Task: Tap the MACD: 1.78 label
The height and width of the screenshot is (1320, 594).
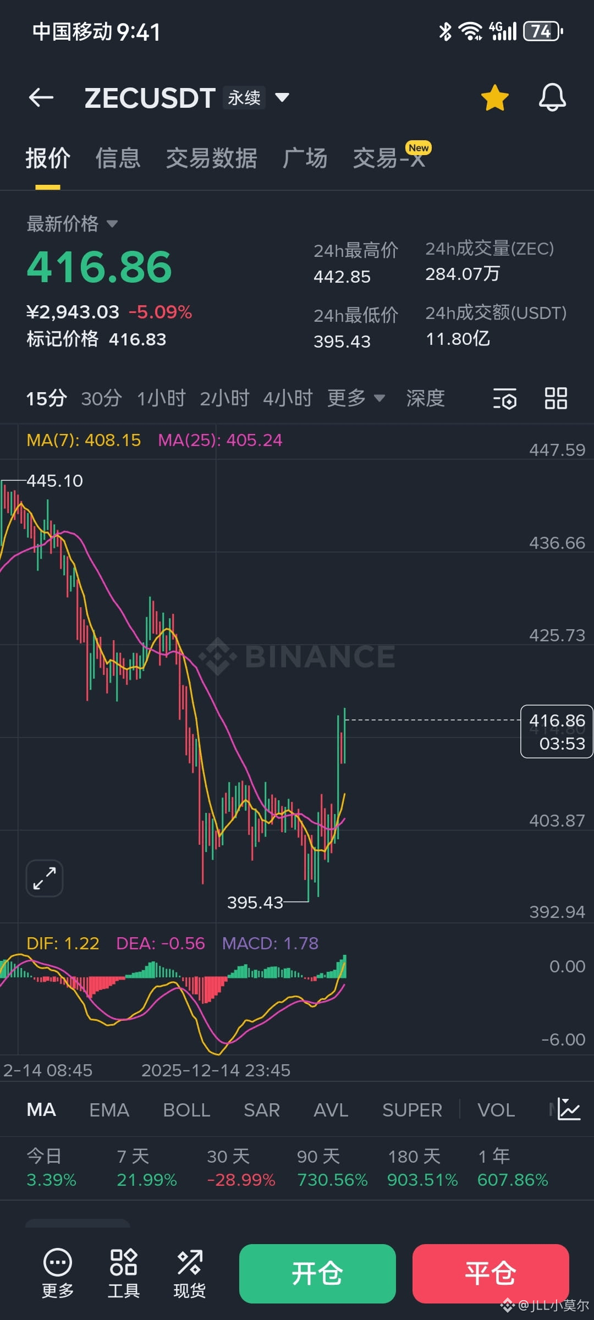Action: pyautogui.click(x=270, y=943)
